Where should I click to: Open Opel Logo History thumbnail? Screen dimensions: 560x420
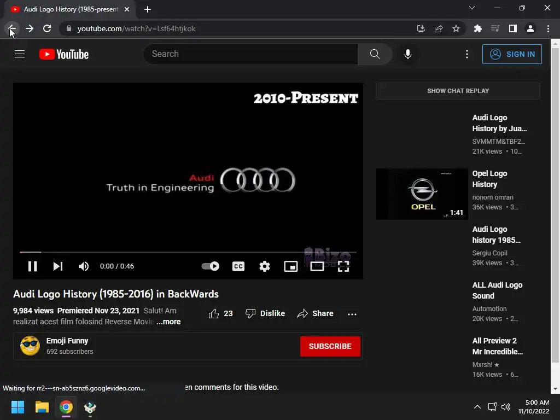coord(422,194)
